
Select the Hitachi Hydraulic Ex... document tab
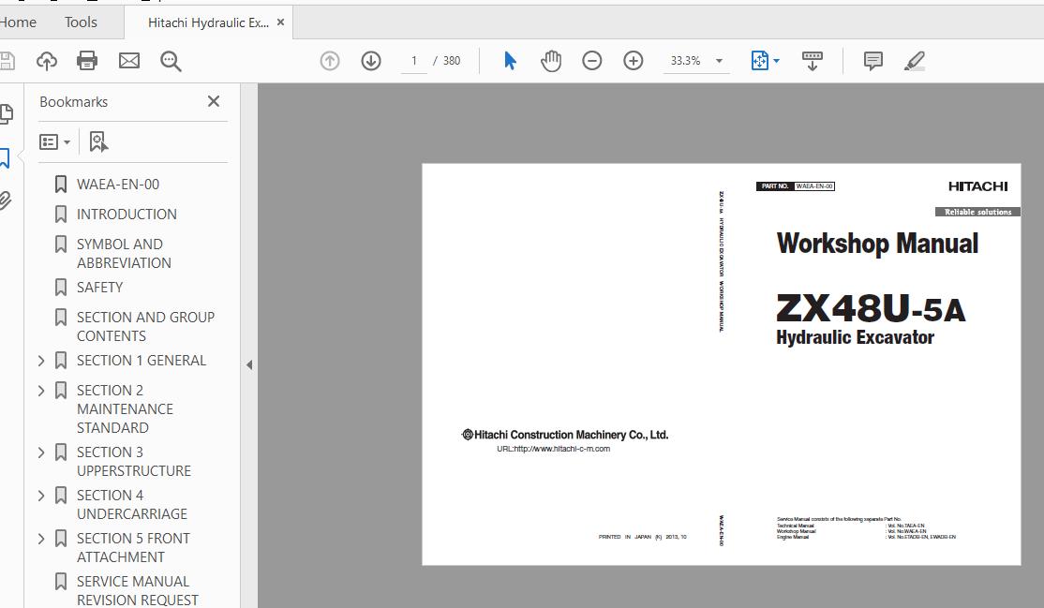point(208,22)
